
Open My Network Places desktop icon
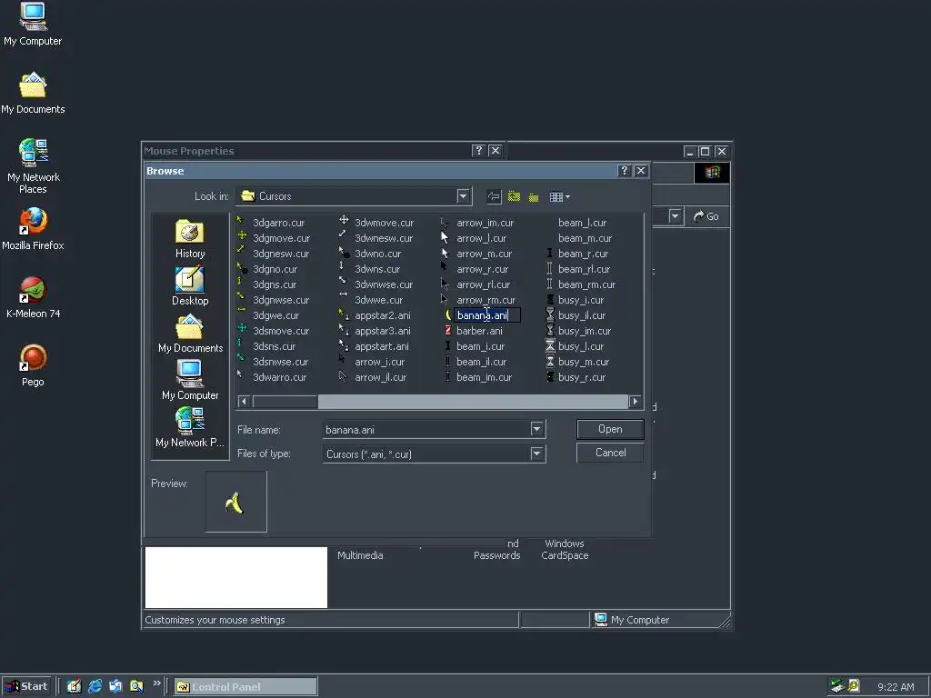click(34, 166)
